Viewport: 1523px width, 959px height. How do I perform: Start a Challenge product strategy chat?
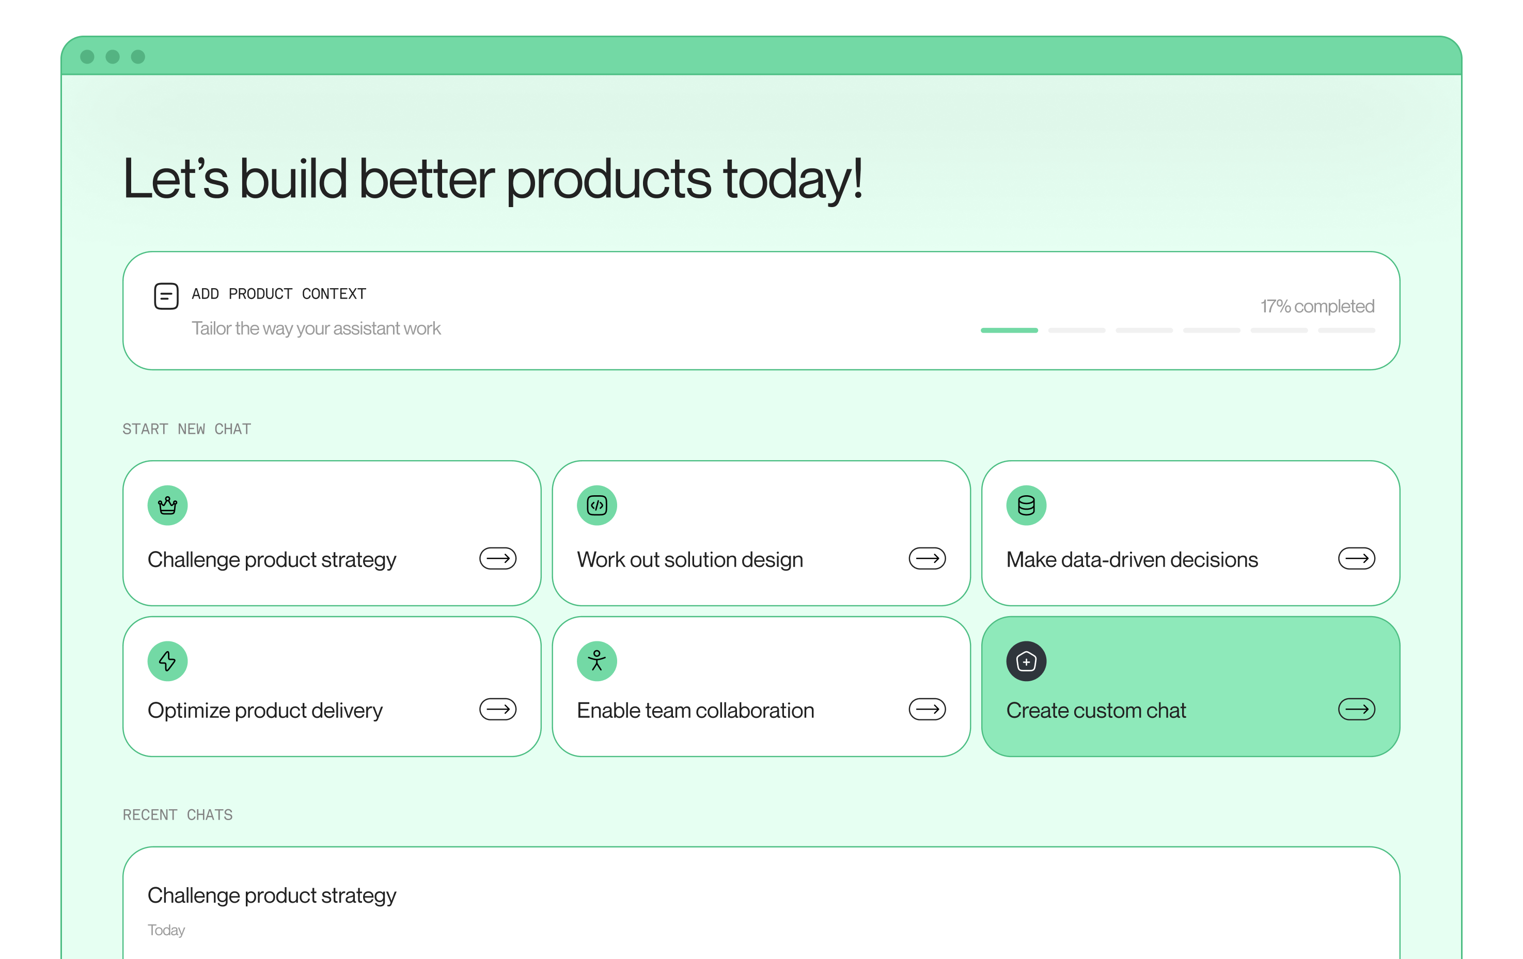click(x=332, y=533)
